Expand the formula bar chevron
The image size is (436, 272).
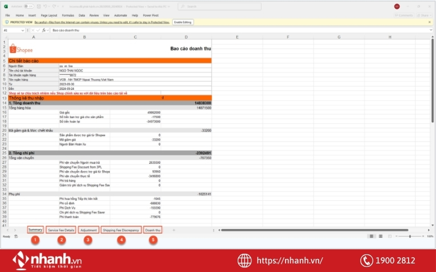point(431,30)
